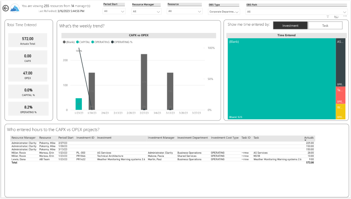Screen dimensions: 351x199
Task: Click the Resource Manager column header
Action: 23,138
